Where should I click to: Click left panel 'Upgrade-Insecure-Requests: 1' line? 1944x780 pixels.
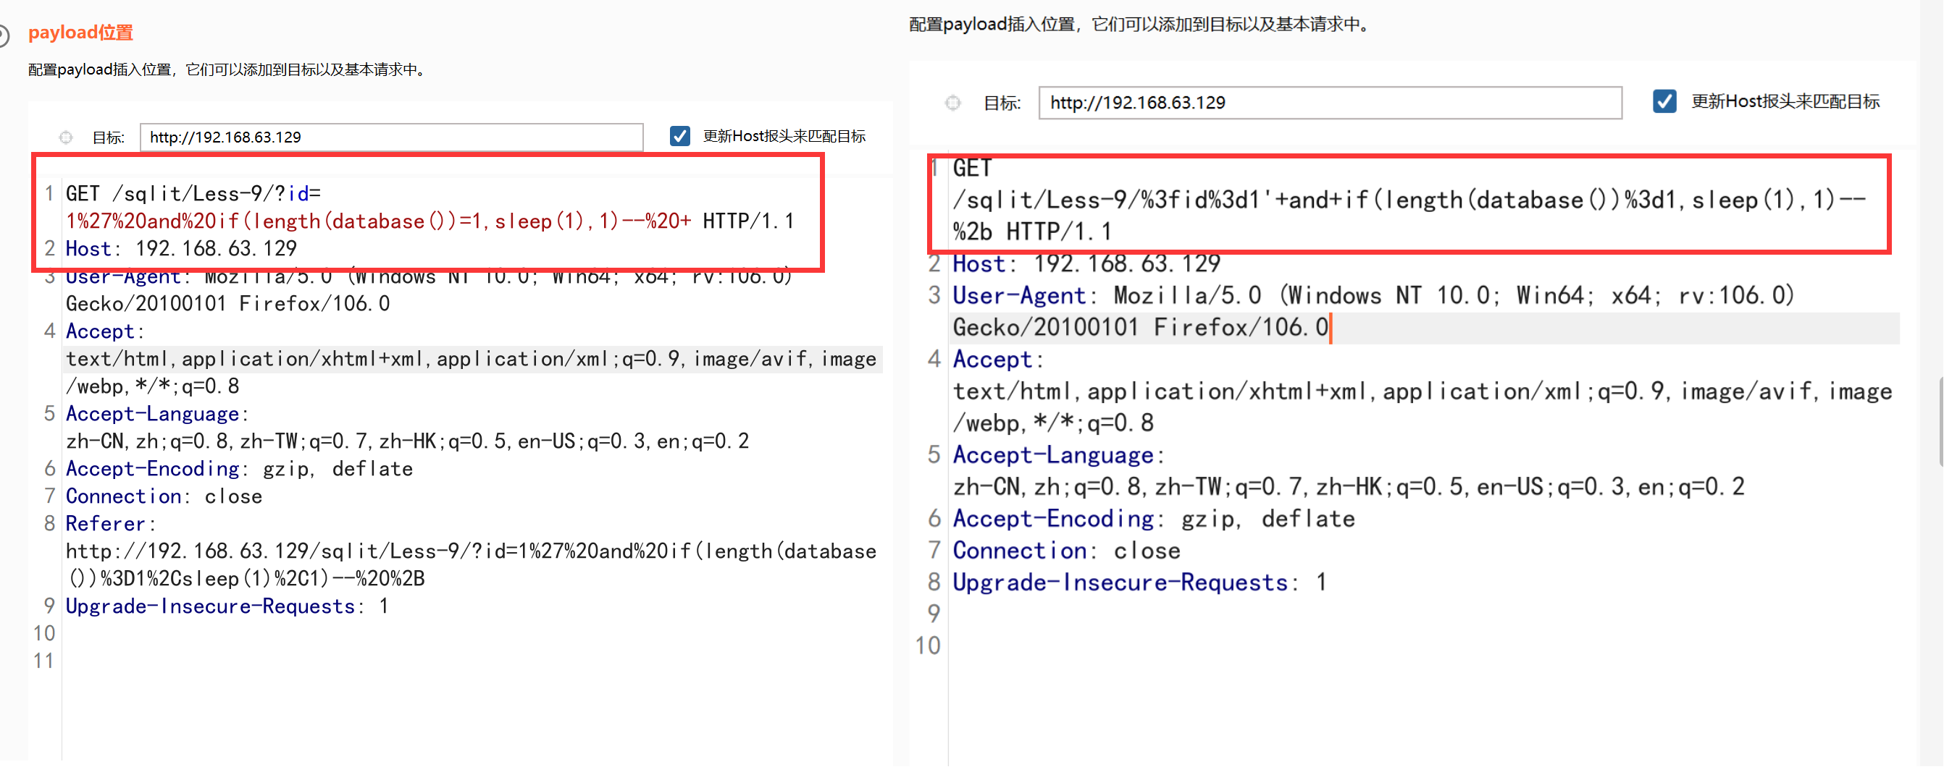[x=227, y=606]
